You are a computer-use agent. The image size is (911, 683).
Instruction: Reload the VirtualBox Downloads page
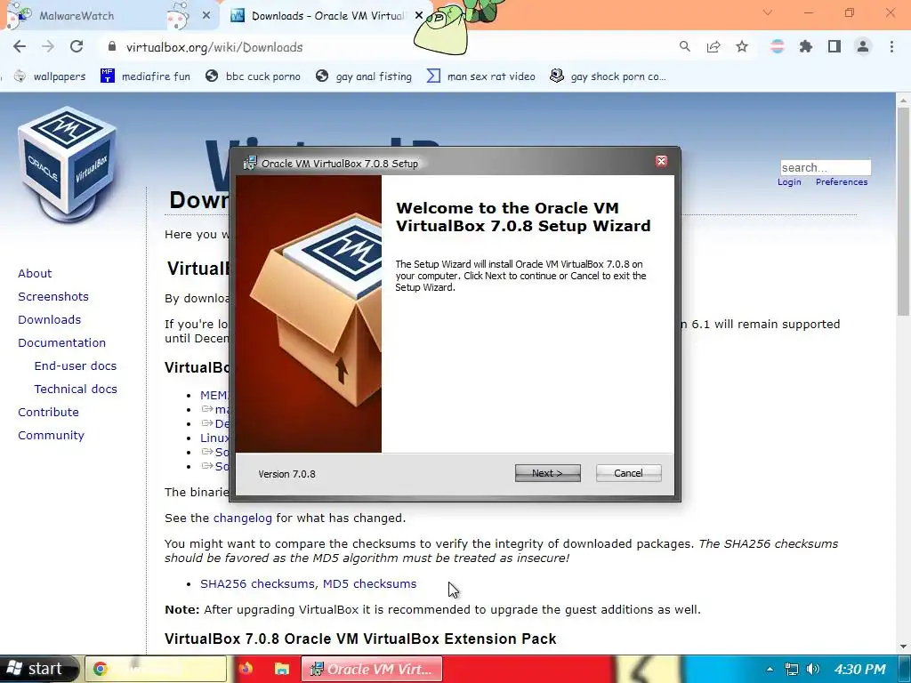tap(77, 47)
